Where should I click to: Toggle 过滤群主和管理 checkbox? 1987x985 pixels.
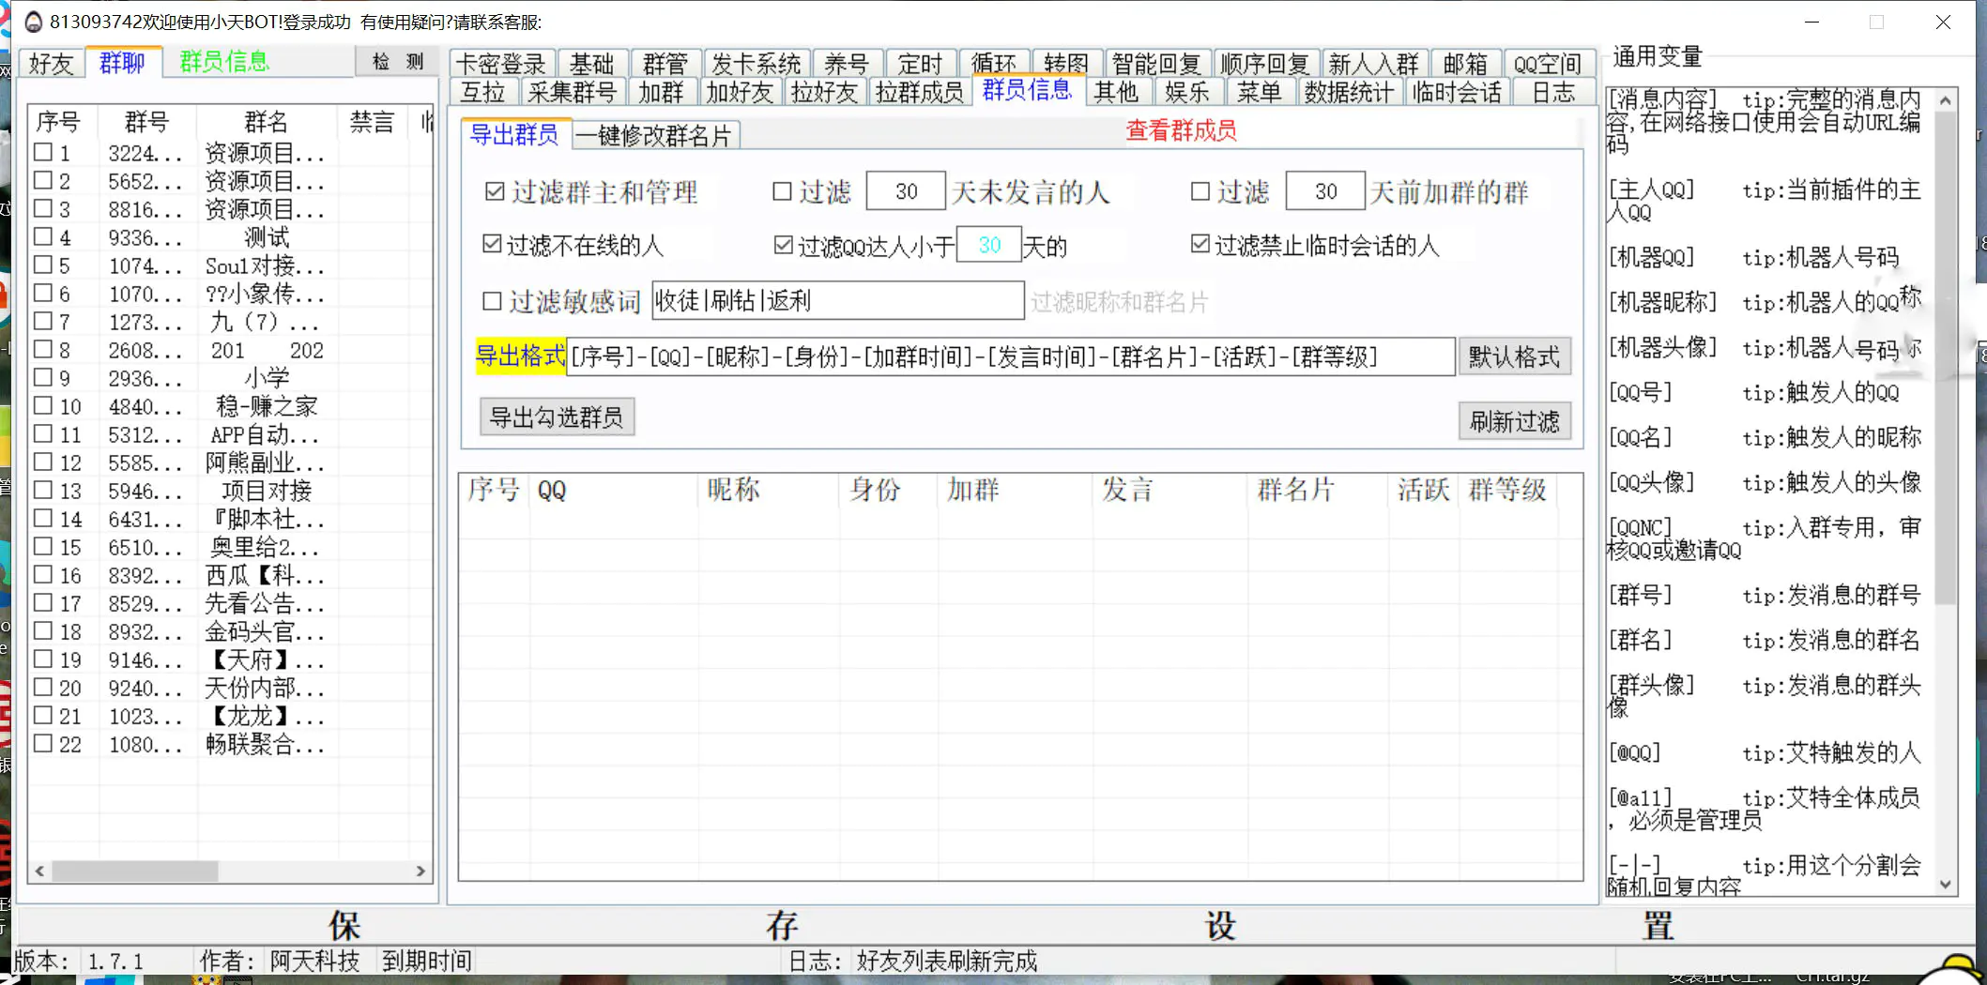tap(495, 192)
